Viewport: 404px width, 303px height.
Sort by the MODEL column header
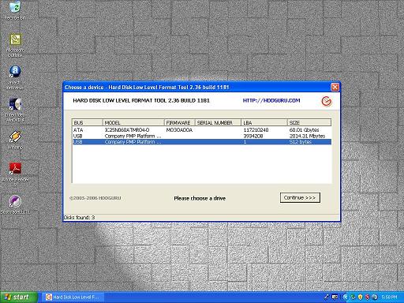click(133, 122)
